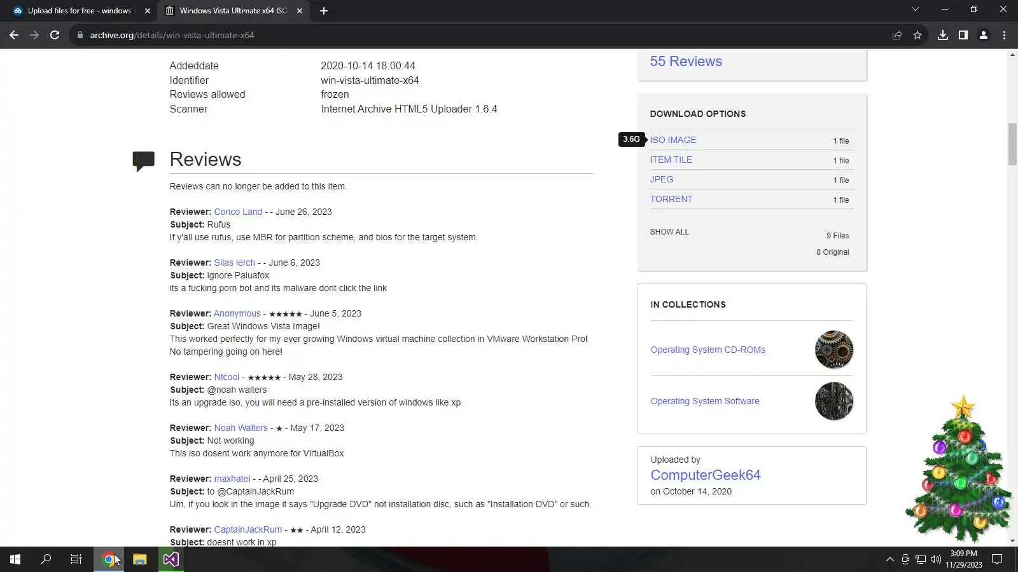Open reviewer Conco Land's profile
This screenshot has height=572, width=1018.
click(238, 212)
